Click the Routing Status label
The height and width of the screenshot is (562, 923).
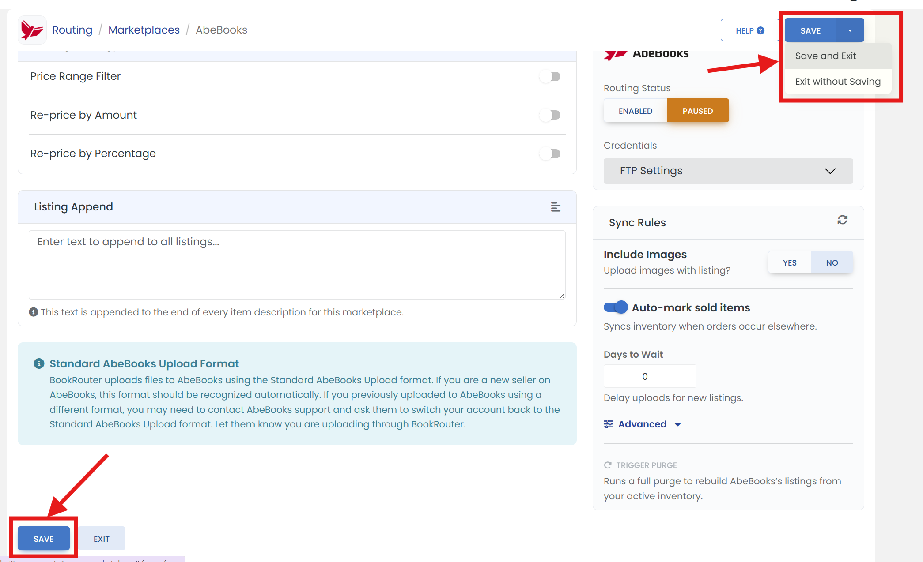[x=637, y=88]
